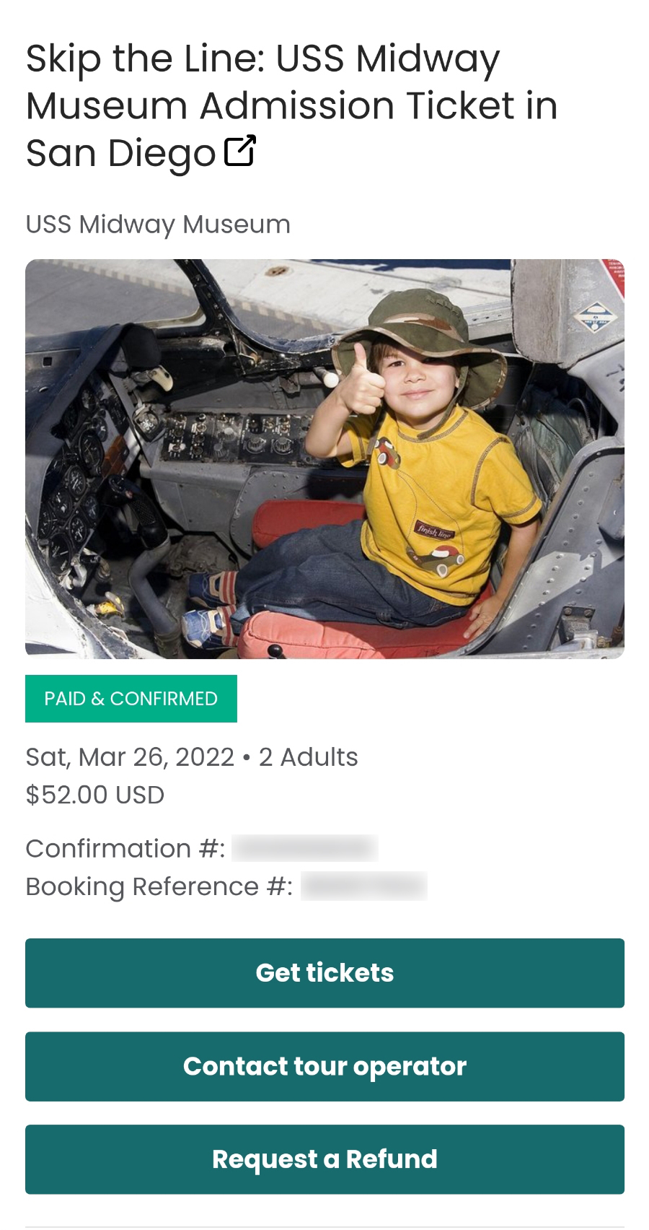Tap the Get tickets button

pyautogui.click(x=324, y=973)
